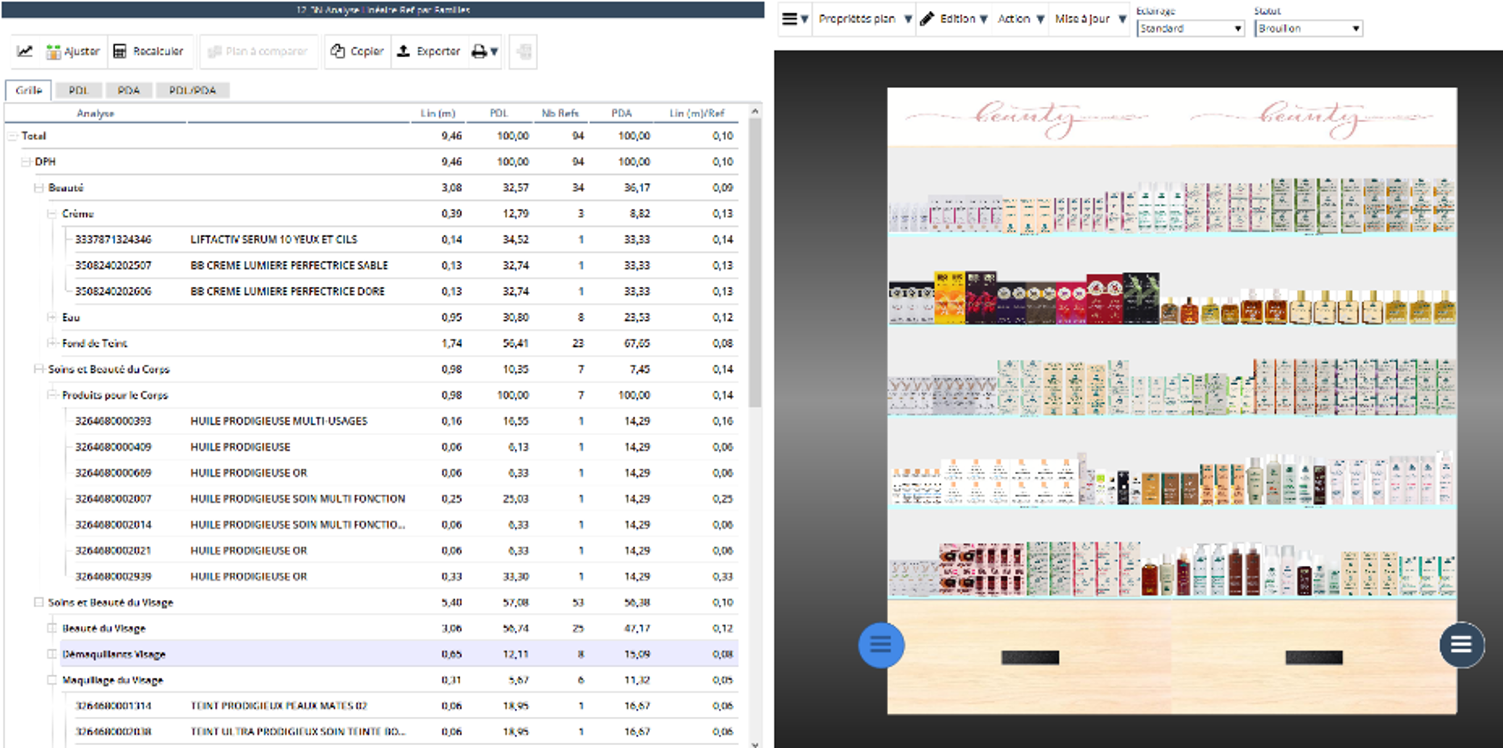The height and width of the screenshot is (748, 1503).
Task: Click the blue round menu button
Action: tap(881, 645)
